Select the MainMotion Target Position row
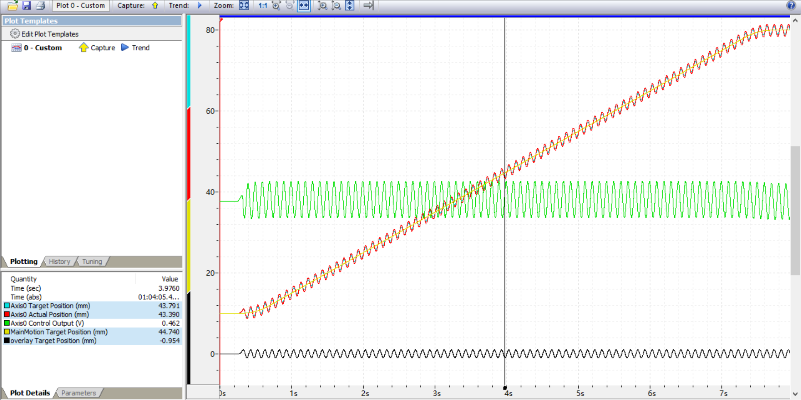This screenshot has width=801, height=400. tap(92, 332)
